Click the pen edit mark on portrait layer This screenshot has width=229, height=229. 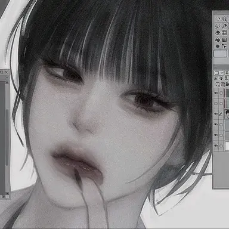coord(221,114)
